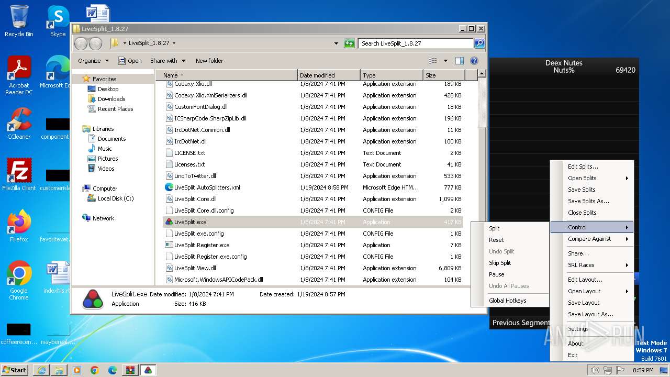Choose Save Splits As... menu entry
The width and height of the screenshot is (670, 377).
point(592,201)
